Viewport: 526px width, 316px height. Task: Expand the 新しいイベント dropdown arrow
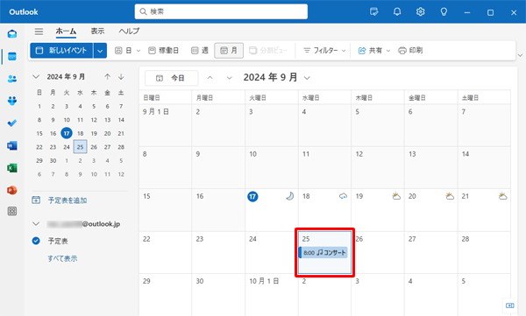[x=100, y=51]
